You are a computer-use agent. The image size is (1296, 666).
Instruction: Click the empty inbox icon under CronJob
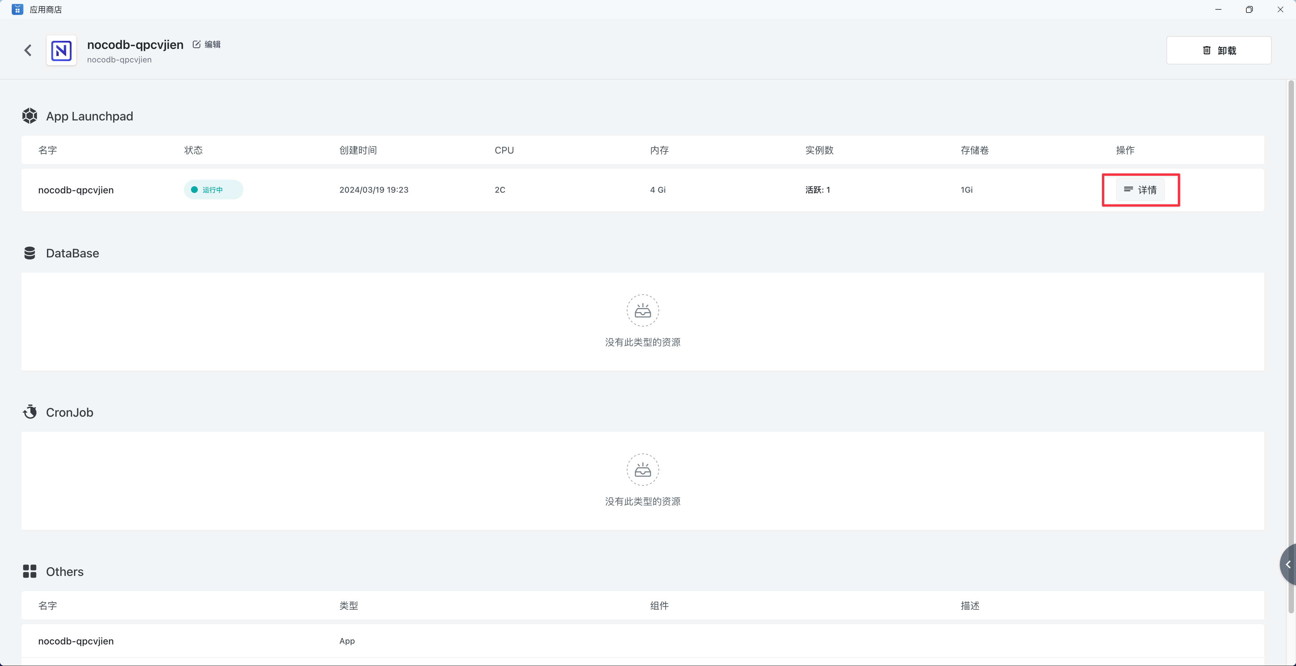(643, 470)
